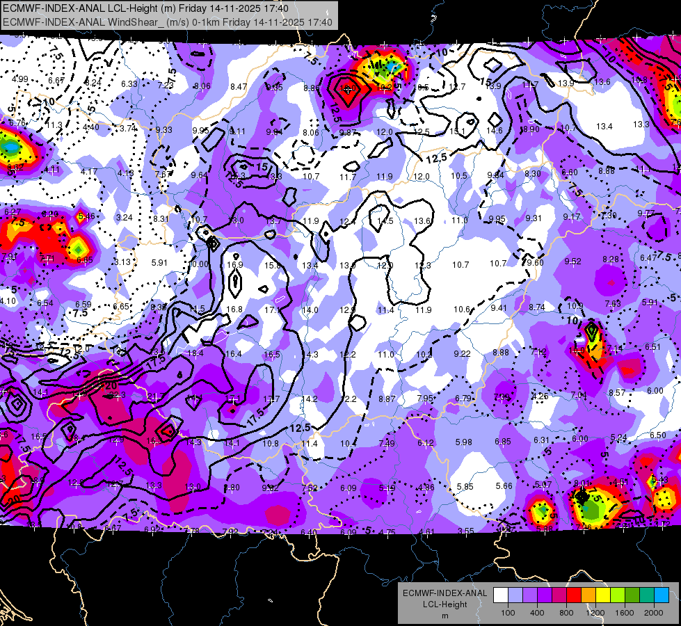Screen dimensions: 681x626
Task: Click the wind shear value 9.33
Action: point(164,130)
